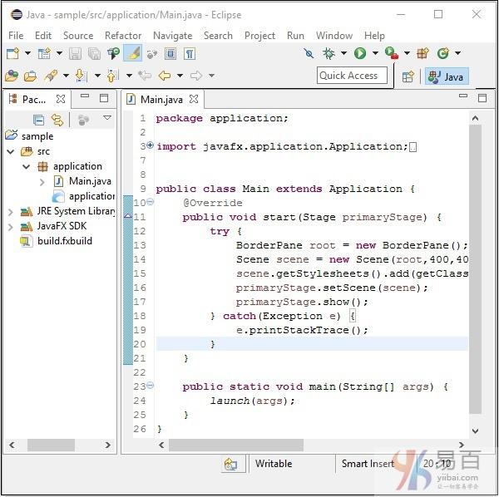Click the Quick Access search field
This screenshot has height=497, width=499.
click(x=348, y=76)
